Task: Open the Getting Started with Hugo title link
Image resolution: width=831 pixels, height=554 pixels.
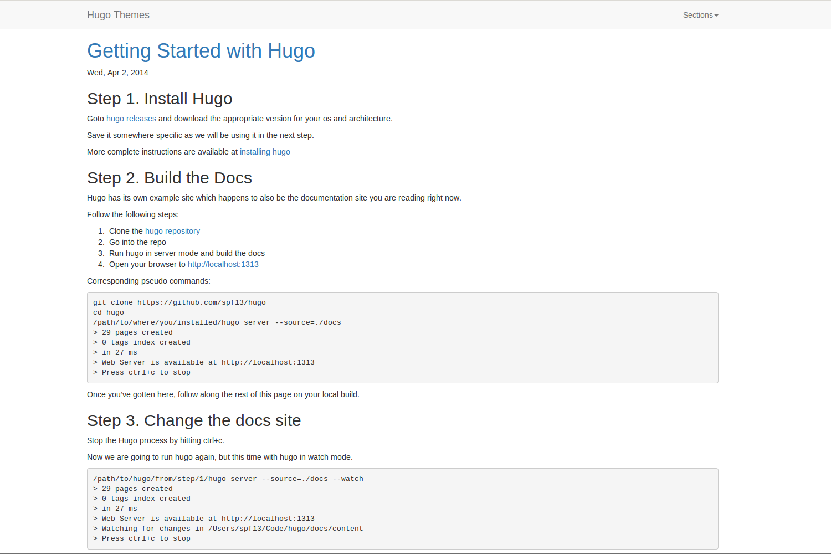Action: (201, 51)
